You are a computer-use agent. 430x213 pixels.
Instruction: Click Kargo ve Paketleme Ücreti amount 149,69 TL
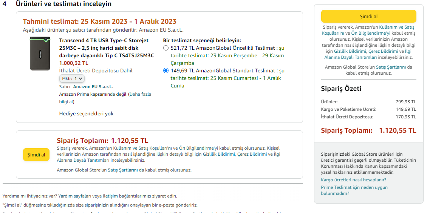406,109
